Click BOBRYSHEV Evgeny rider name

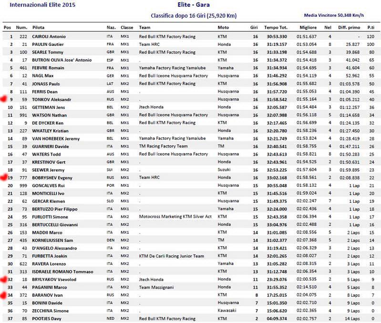[x=52, y=177]
